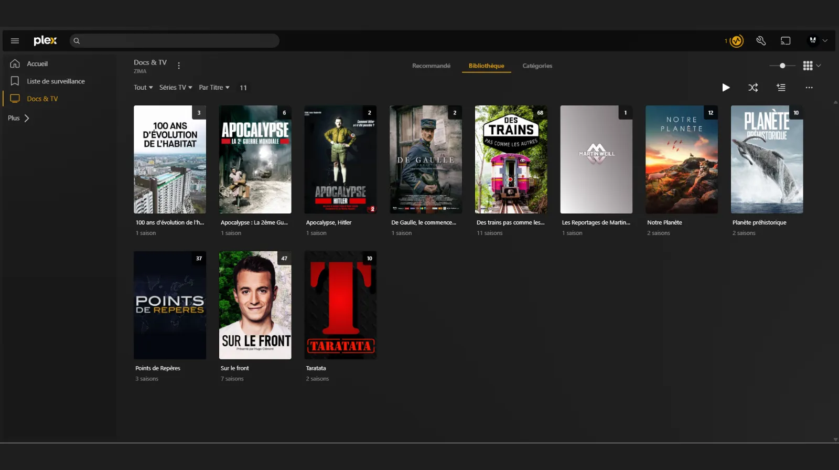Click the Plex logo
Viewport: 839px width, 470px height.
click(45, 40)
